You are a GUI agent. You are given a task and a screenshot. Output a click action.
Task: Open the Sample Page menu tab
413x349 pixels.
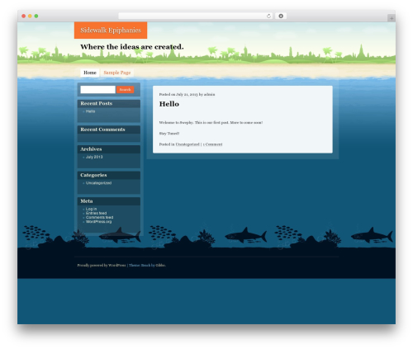point(117,73)
